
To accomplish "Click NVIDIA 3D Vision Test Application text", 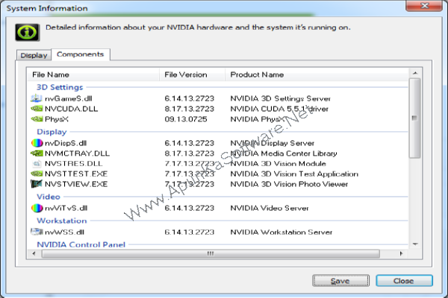I will 294,174.
